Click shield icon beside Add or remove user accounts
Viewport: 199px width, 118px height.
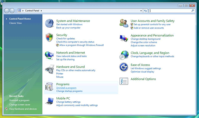132,28
